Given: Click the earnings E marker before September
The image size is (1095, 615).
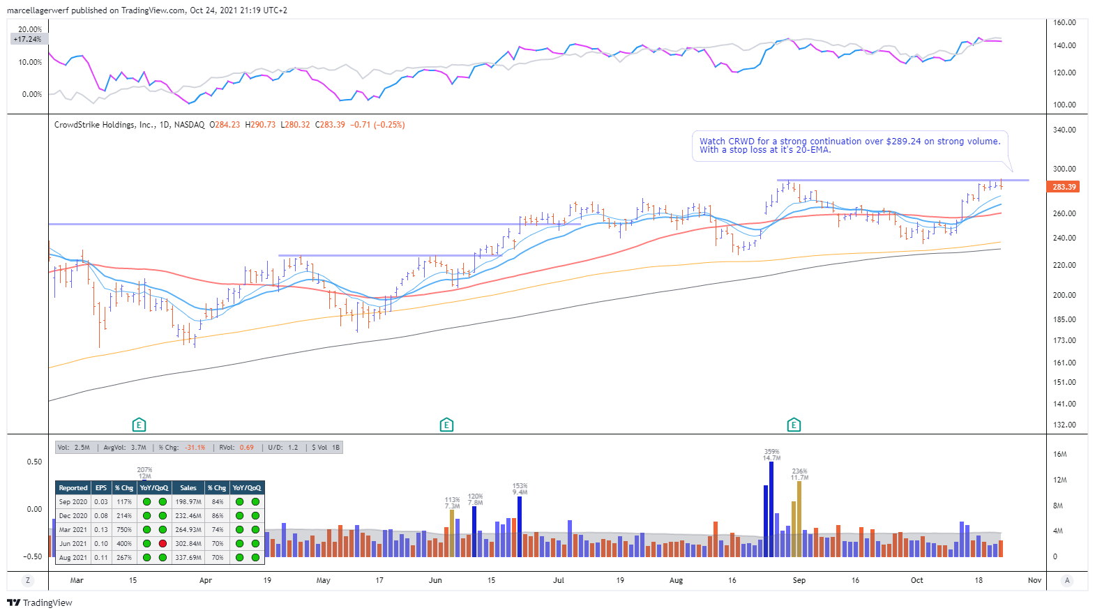Looking at the screenshot, I should coord(794,425).
